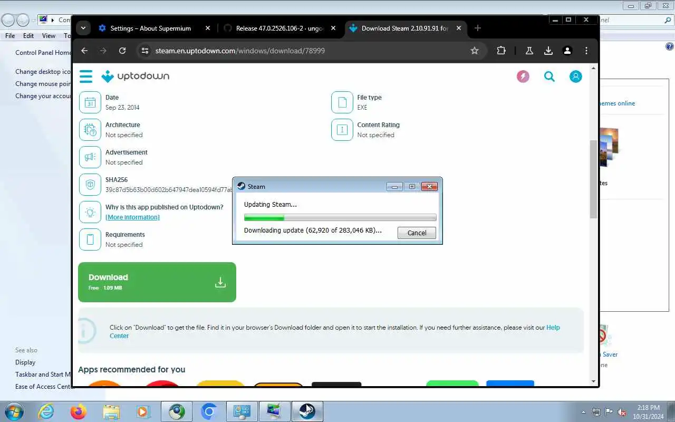675x422 pixels.
Task: Click the browser address bar URL
Action: click(x=240, y=51)
